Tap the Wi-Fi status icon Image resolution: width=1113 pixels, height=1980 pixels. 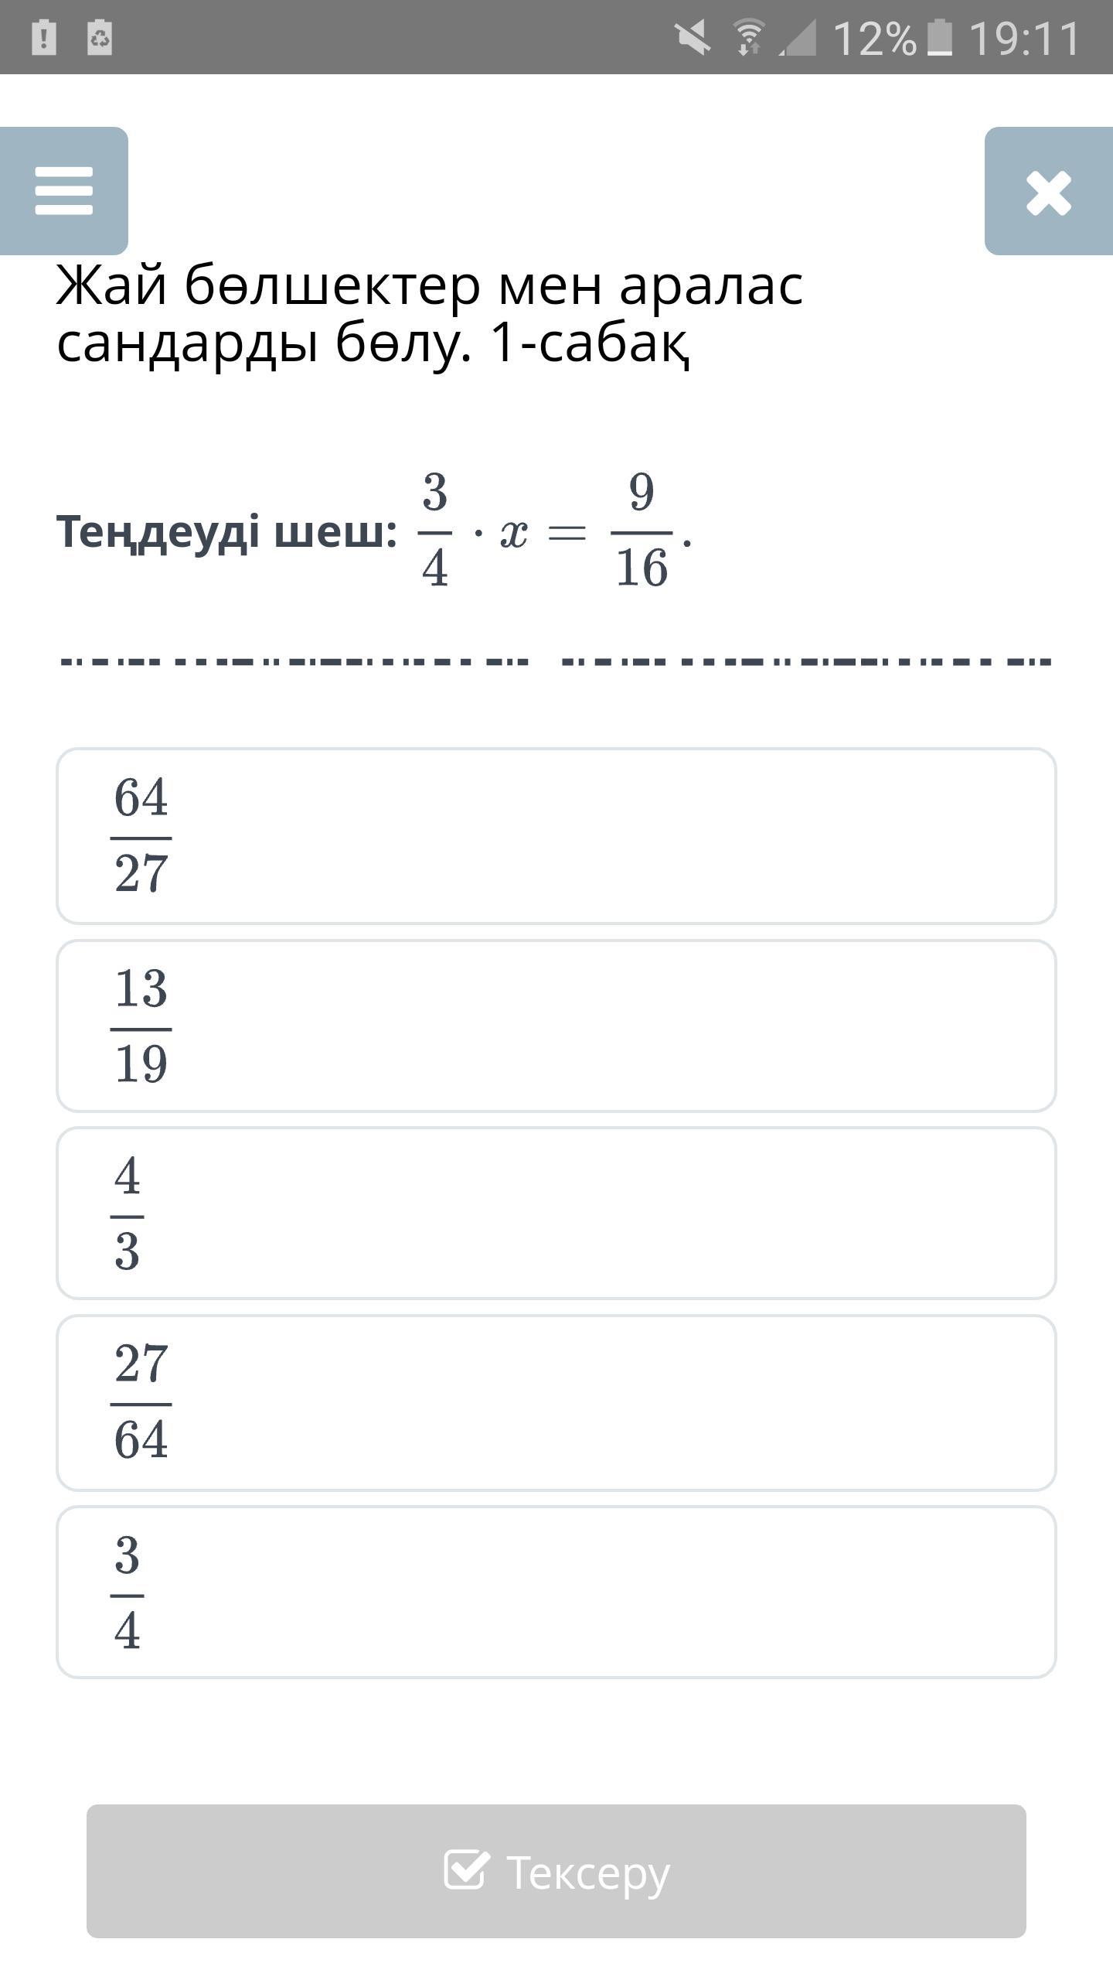(x=747, y=38)
